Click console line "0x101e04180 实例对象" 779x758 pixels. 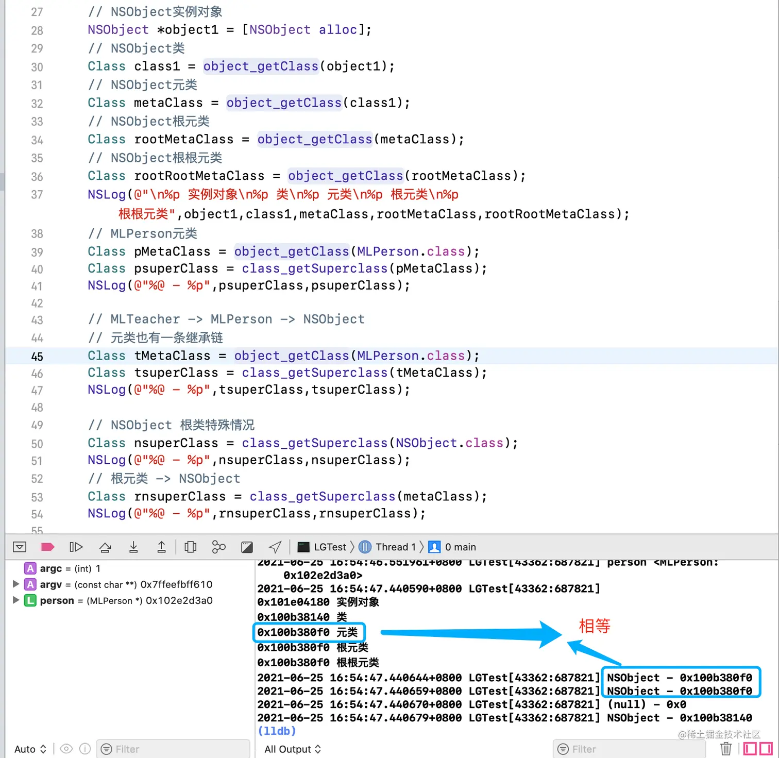tap(318, 602)
